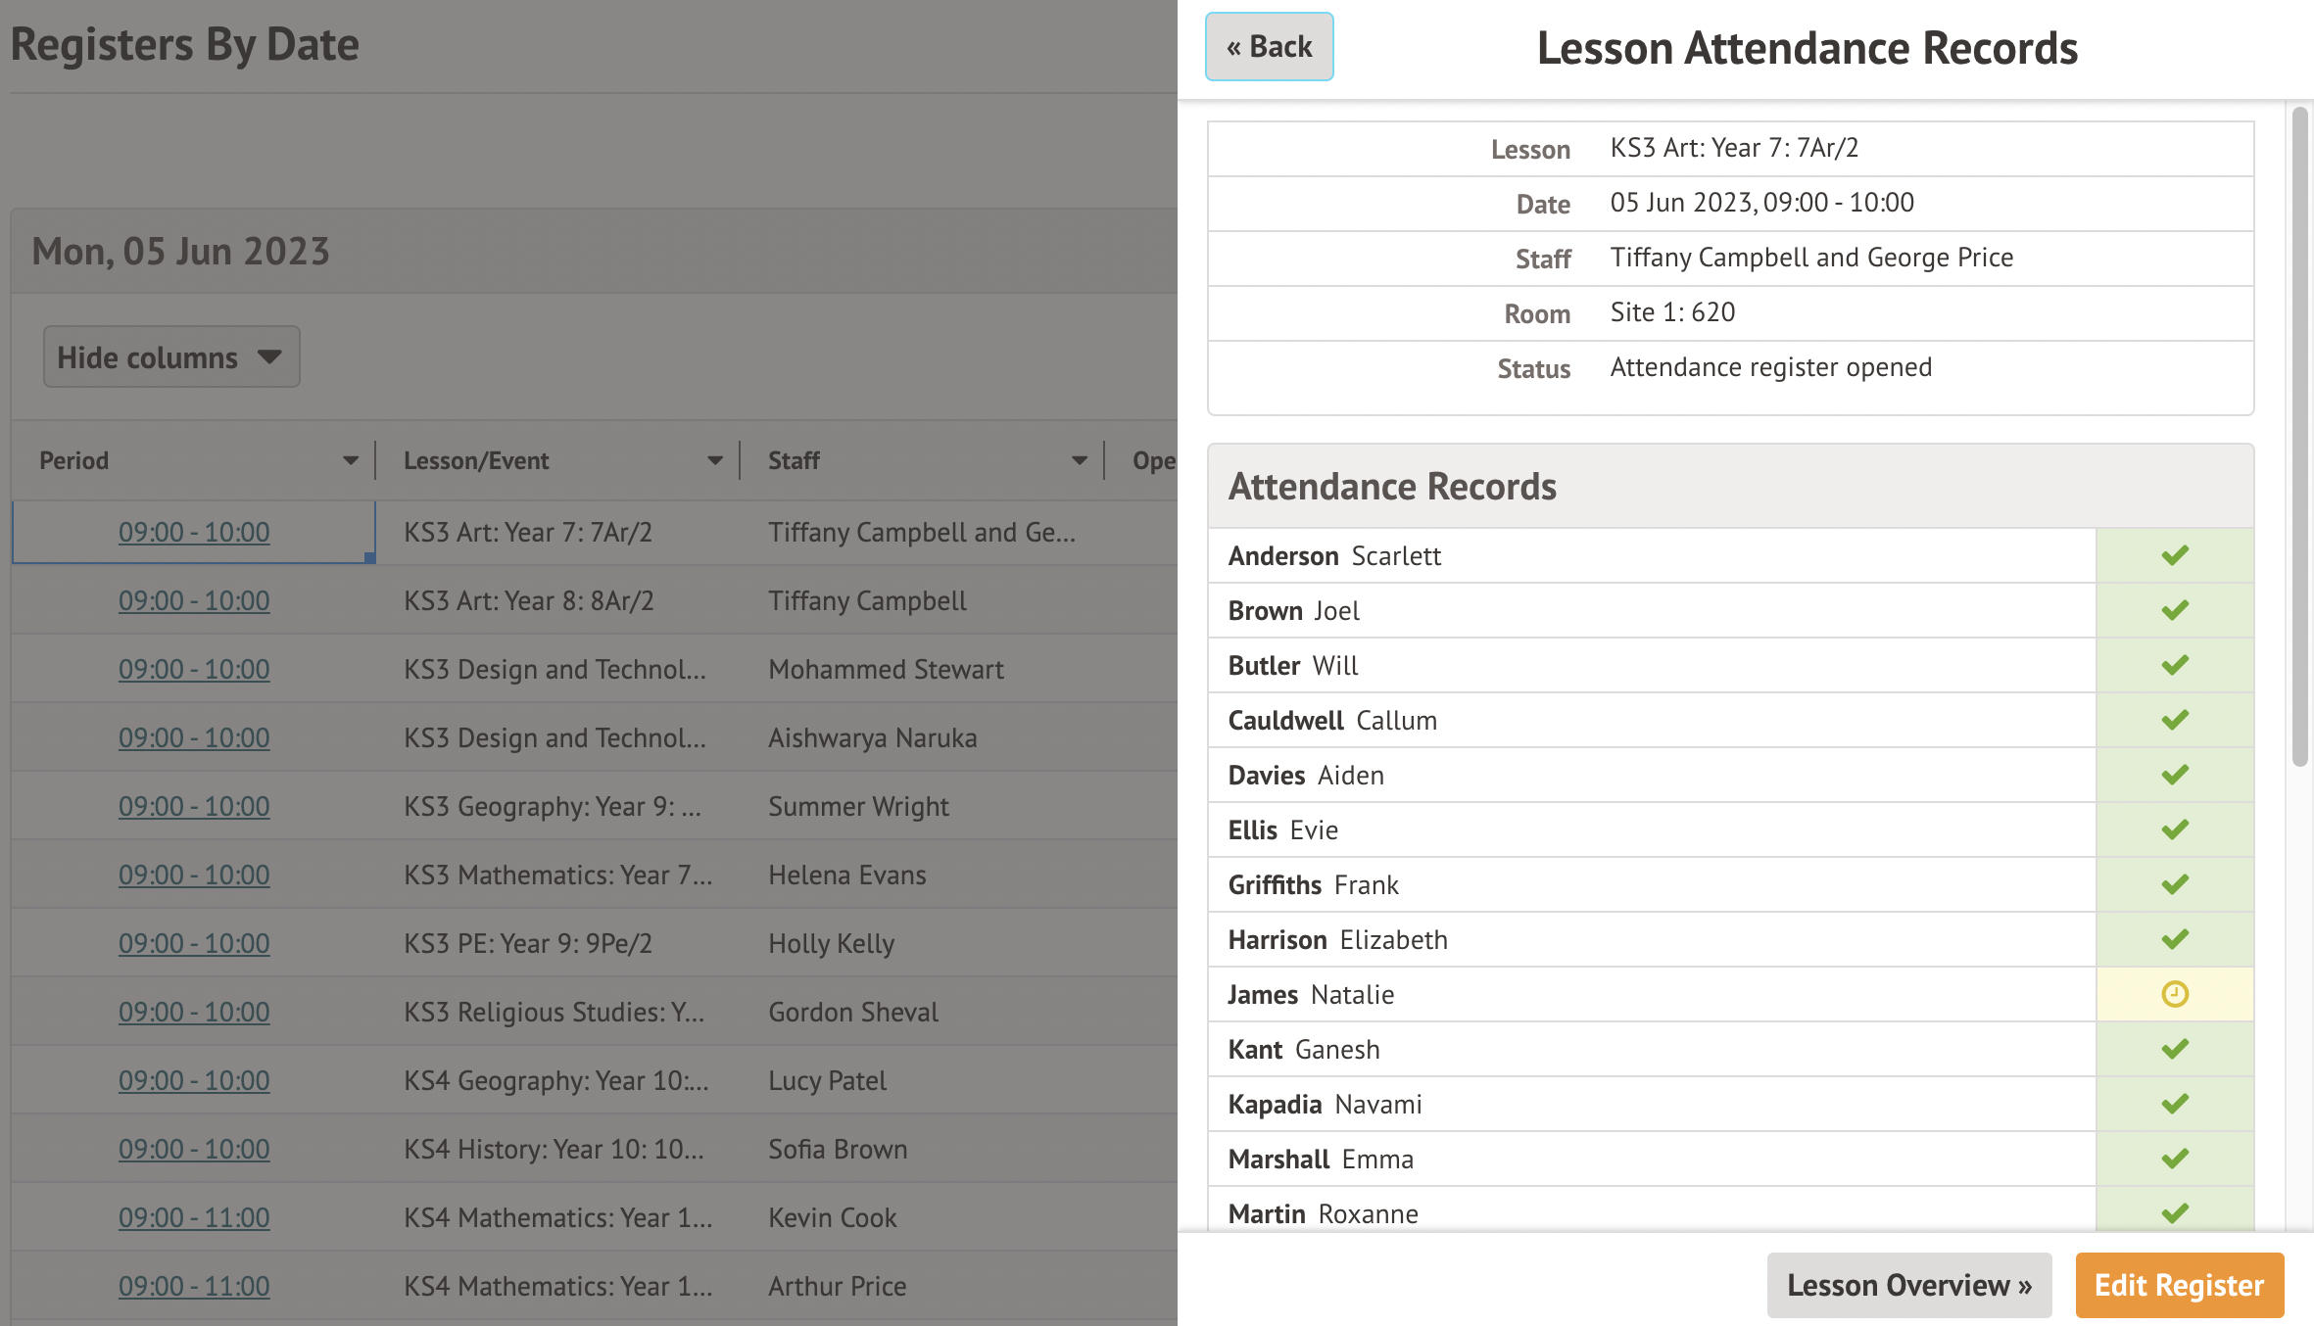Click Natalie James' late clock icon
Viewport: 2314px width, 1326px height.
coord(2174,994)
